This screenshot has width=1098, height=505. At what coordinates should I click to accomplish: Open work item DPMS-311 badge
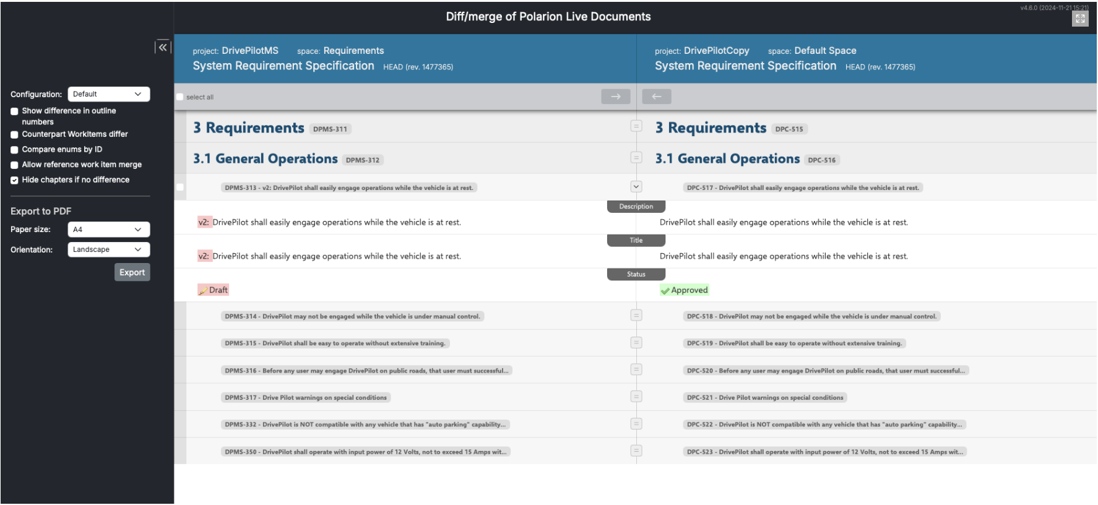coord(330,129)
